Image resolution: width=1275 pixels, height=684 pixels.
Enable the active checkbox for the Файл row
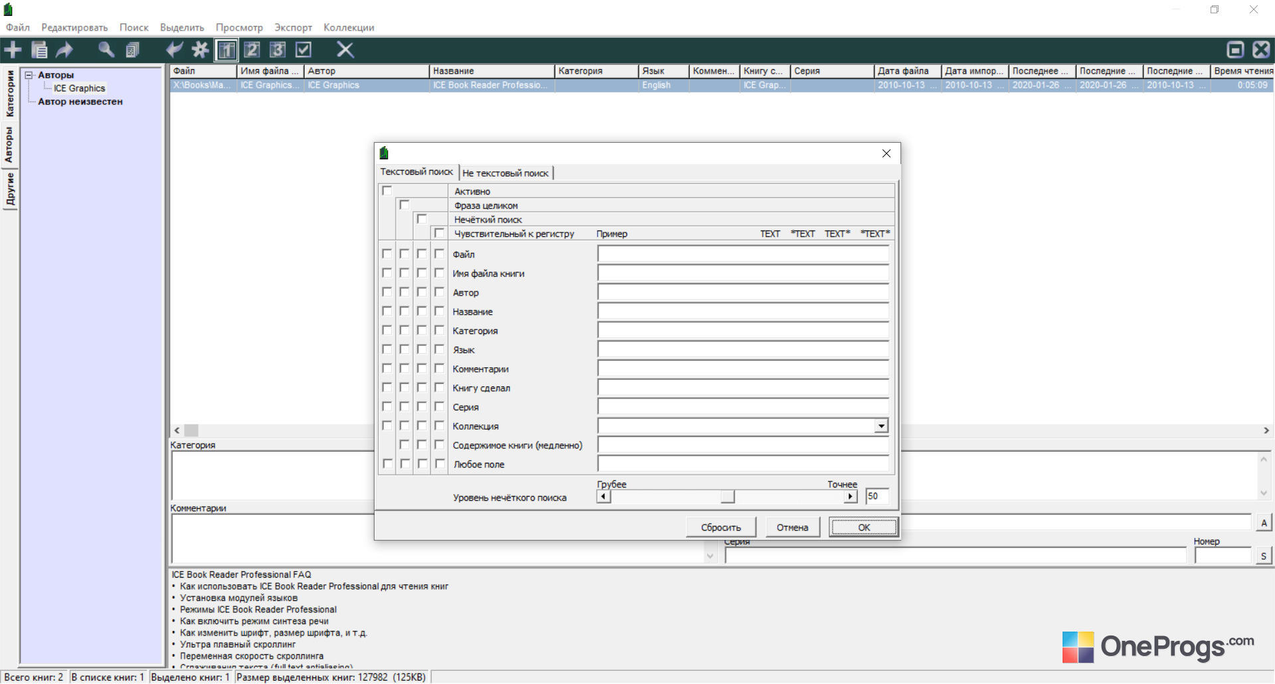click(387, 254)
